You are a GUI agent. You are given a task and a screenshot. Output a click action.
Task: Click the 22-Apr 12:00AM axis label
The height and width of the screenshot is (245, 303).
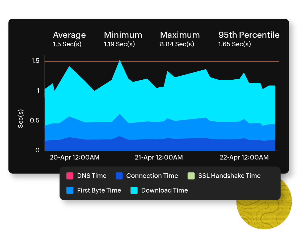[244, 157]
